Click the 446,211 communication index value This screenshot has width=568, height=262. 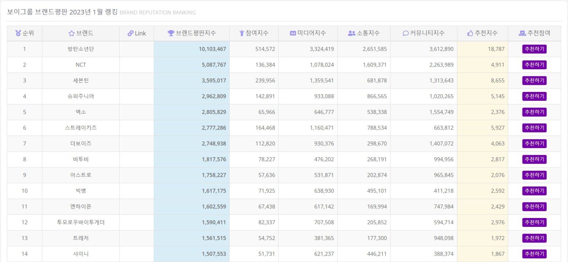377,254
